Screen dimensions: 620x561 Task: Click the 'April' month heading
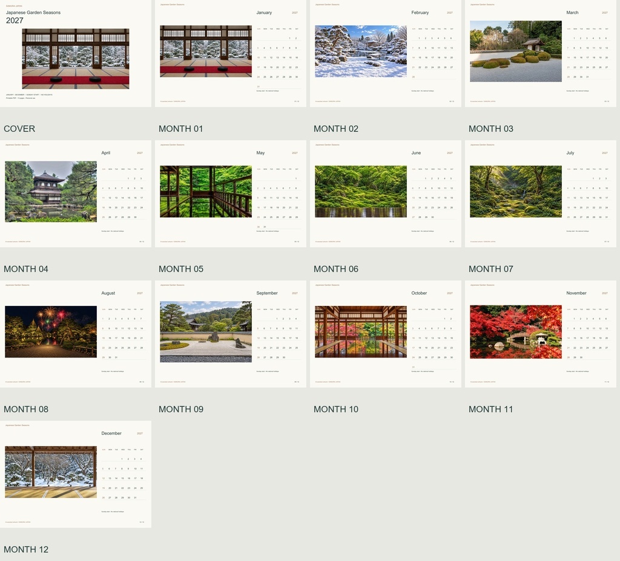pyautogui.click(x=105, y=153)
